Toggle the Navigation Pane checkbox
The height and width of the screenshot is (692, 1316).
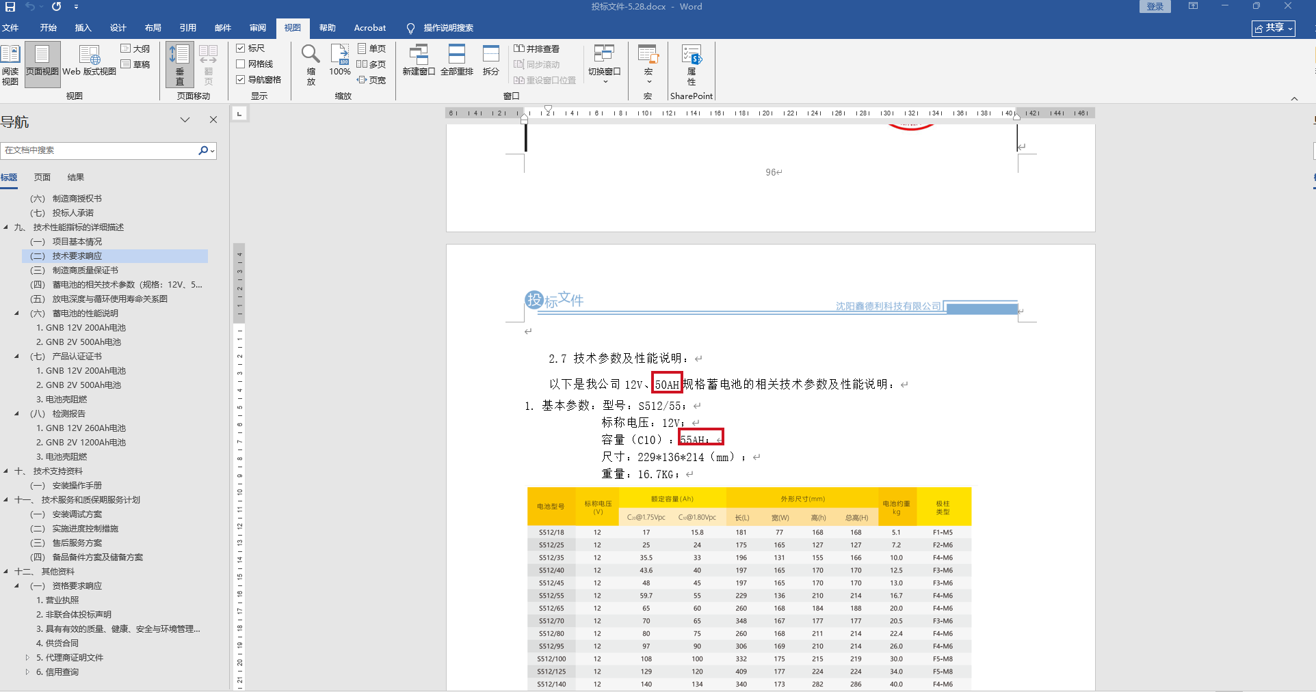coord(241,80)
